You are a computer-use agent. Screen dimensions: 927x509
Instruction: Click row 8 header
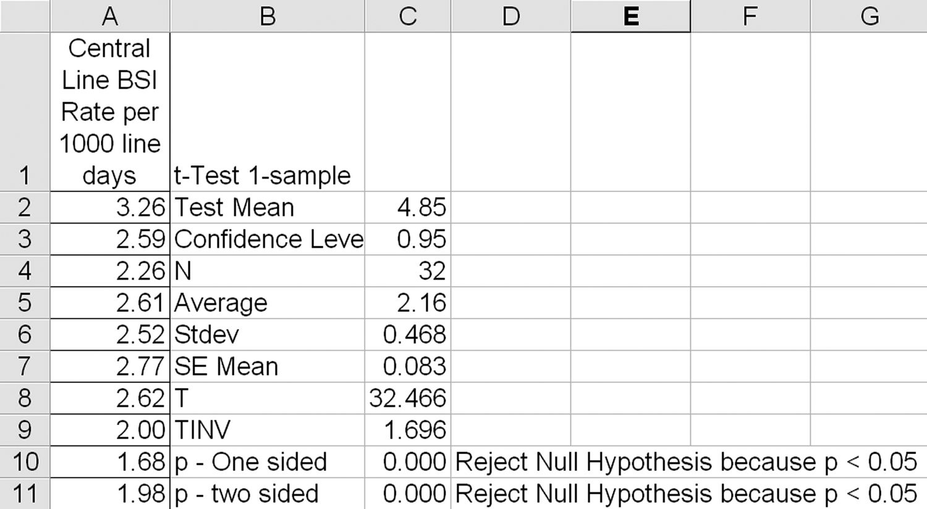click(x=24, y=398)
